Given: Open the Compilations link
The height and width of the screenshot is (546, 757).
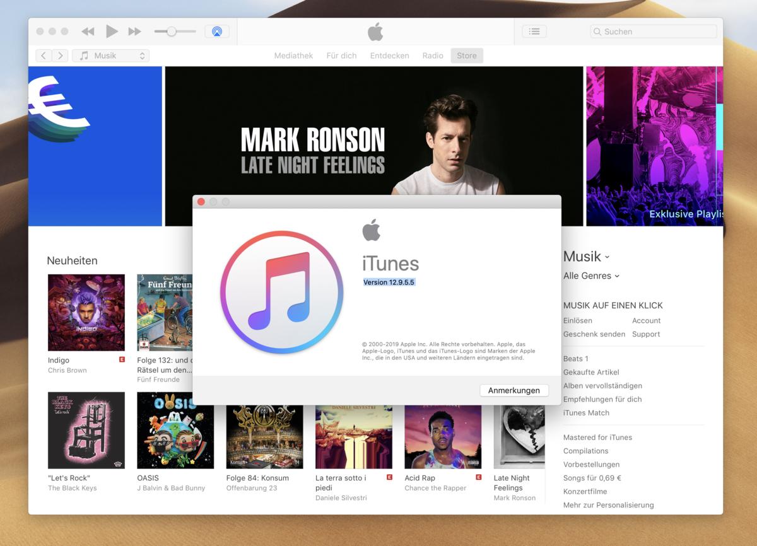Looking at the screenshot, I should click(586, 451).
